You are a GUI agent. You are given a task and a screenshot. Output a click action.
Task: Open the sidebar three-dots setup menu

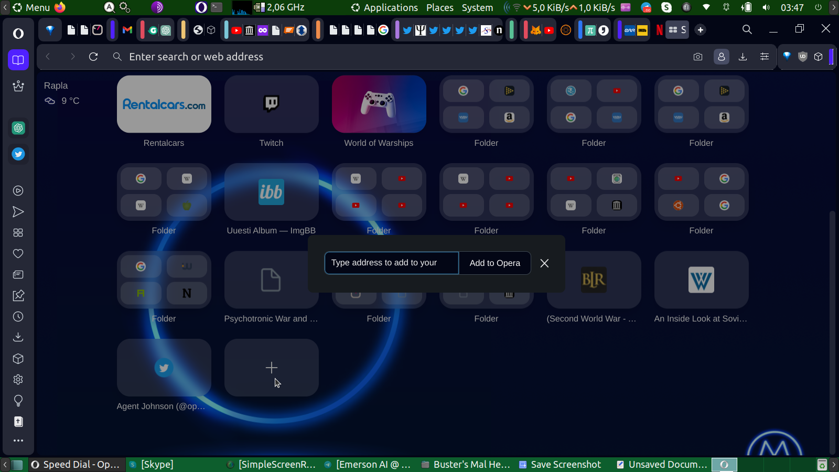pyautogui.click(x=18, y=441)
